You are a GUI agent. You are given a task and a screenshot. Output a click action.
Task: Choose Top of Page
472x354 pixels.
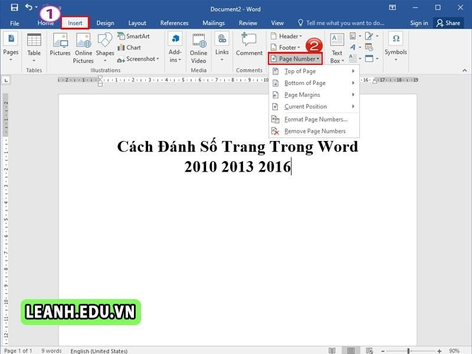click(314, 71)
